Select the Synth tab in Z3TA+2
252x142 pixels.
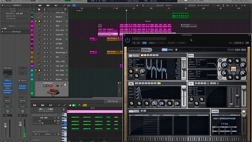[x=165, y=50]
